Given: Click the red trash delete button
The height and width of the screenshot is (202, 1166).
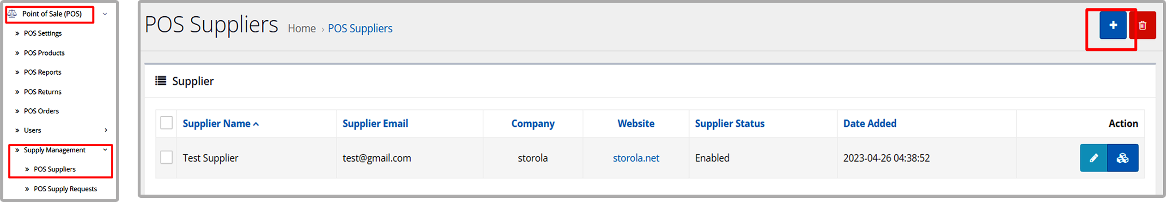Looking at the screenshot, I should pyautogui.click(x=1142, y=25).
